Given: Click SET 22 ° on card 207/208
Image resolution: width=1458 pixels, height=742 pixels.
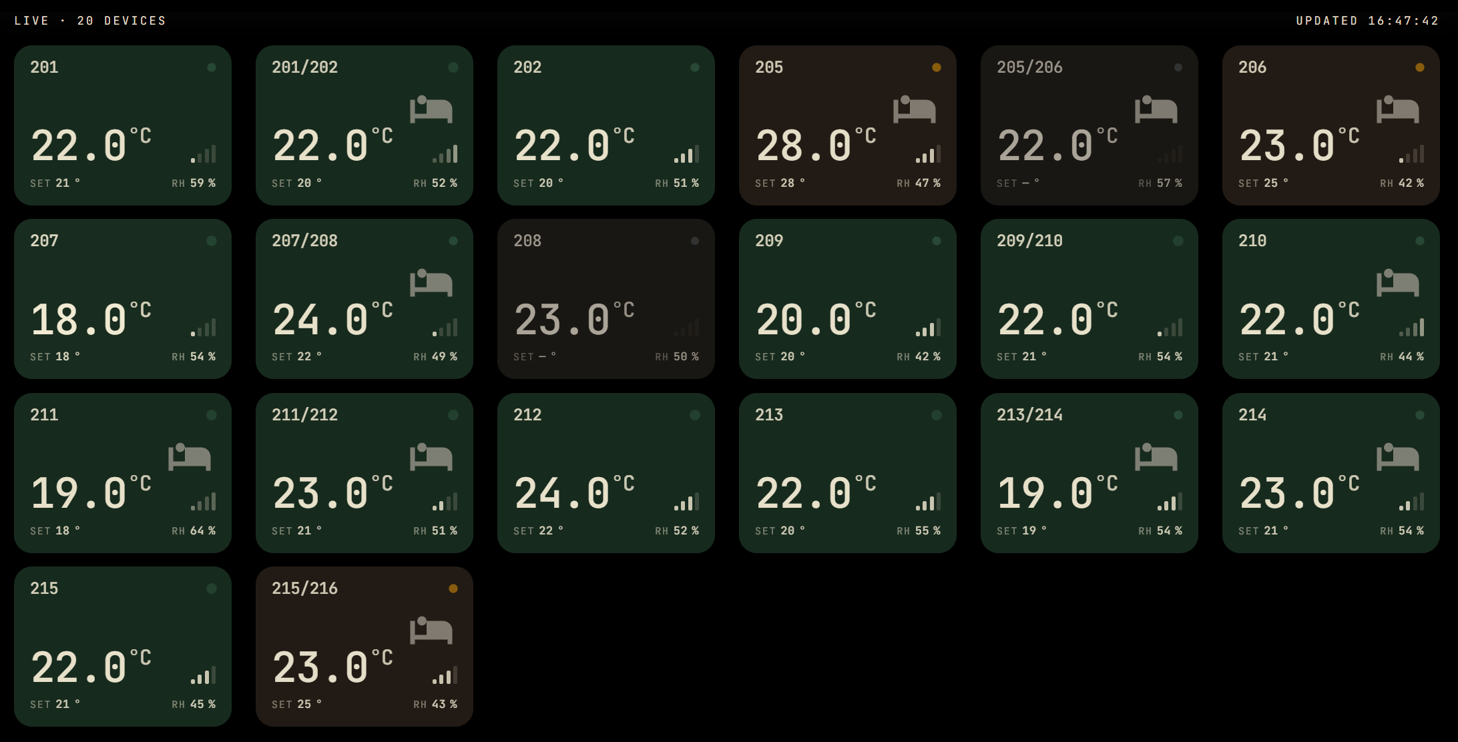Looking at the screenshot, I should click(x=296, y=356).
